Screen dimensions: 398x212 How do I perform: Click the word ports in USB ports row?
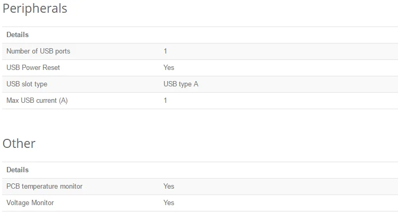click(x=63, y=51)
